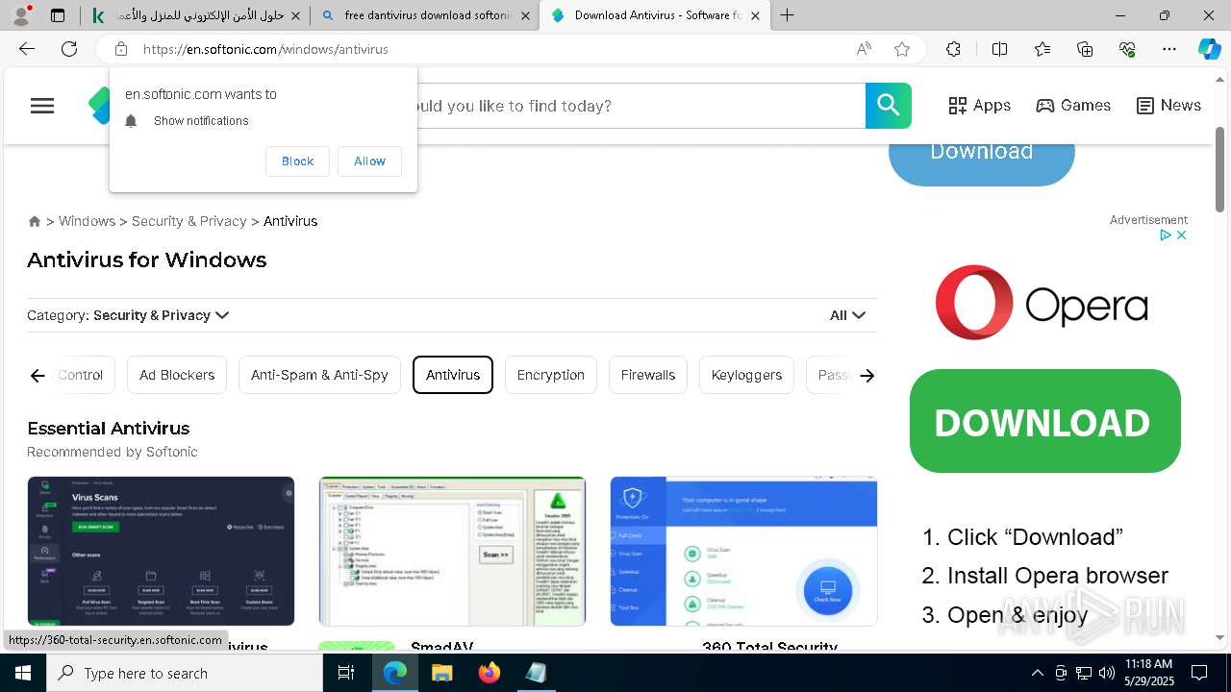Open Collections icon
Image resolution: width=1231 pixels, height=692 pixels.
click(1085, 49)
